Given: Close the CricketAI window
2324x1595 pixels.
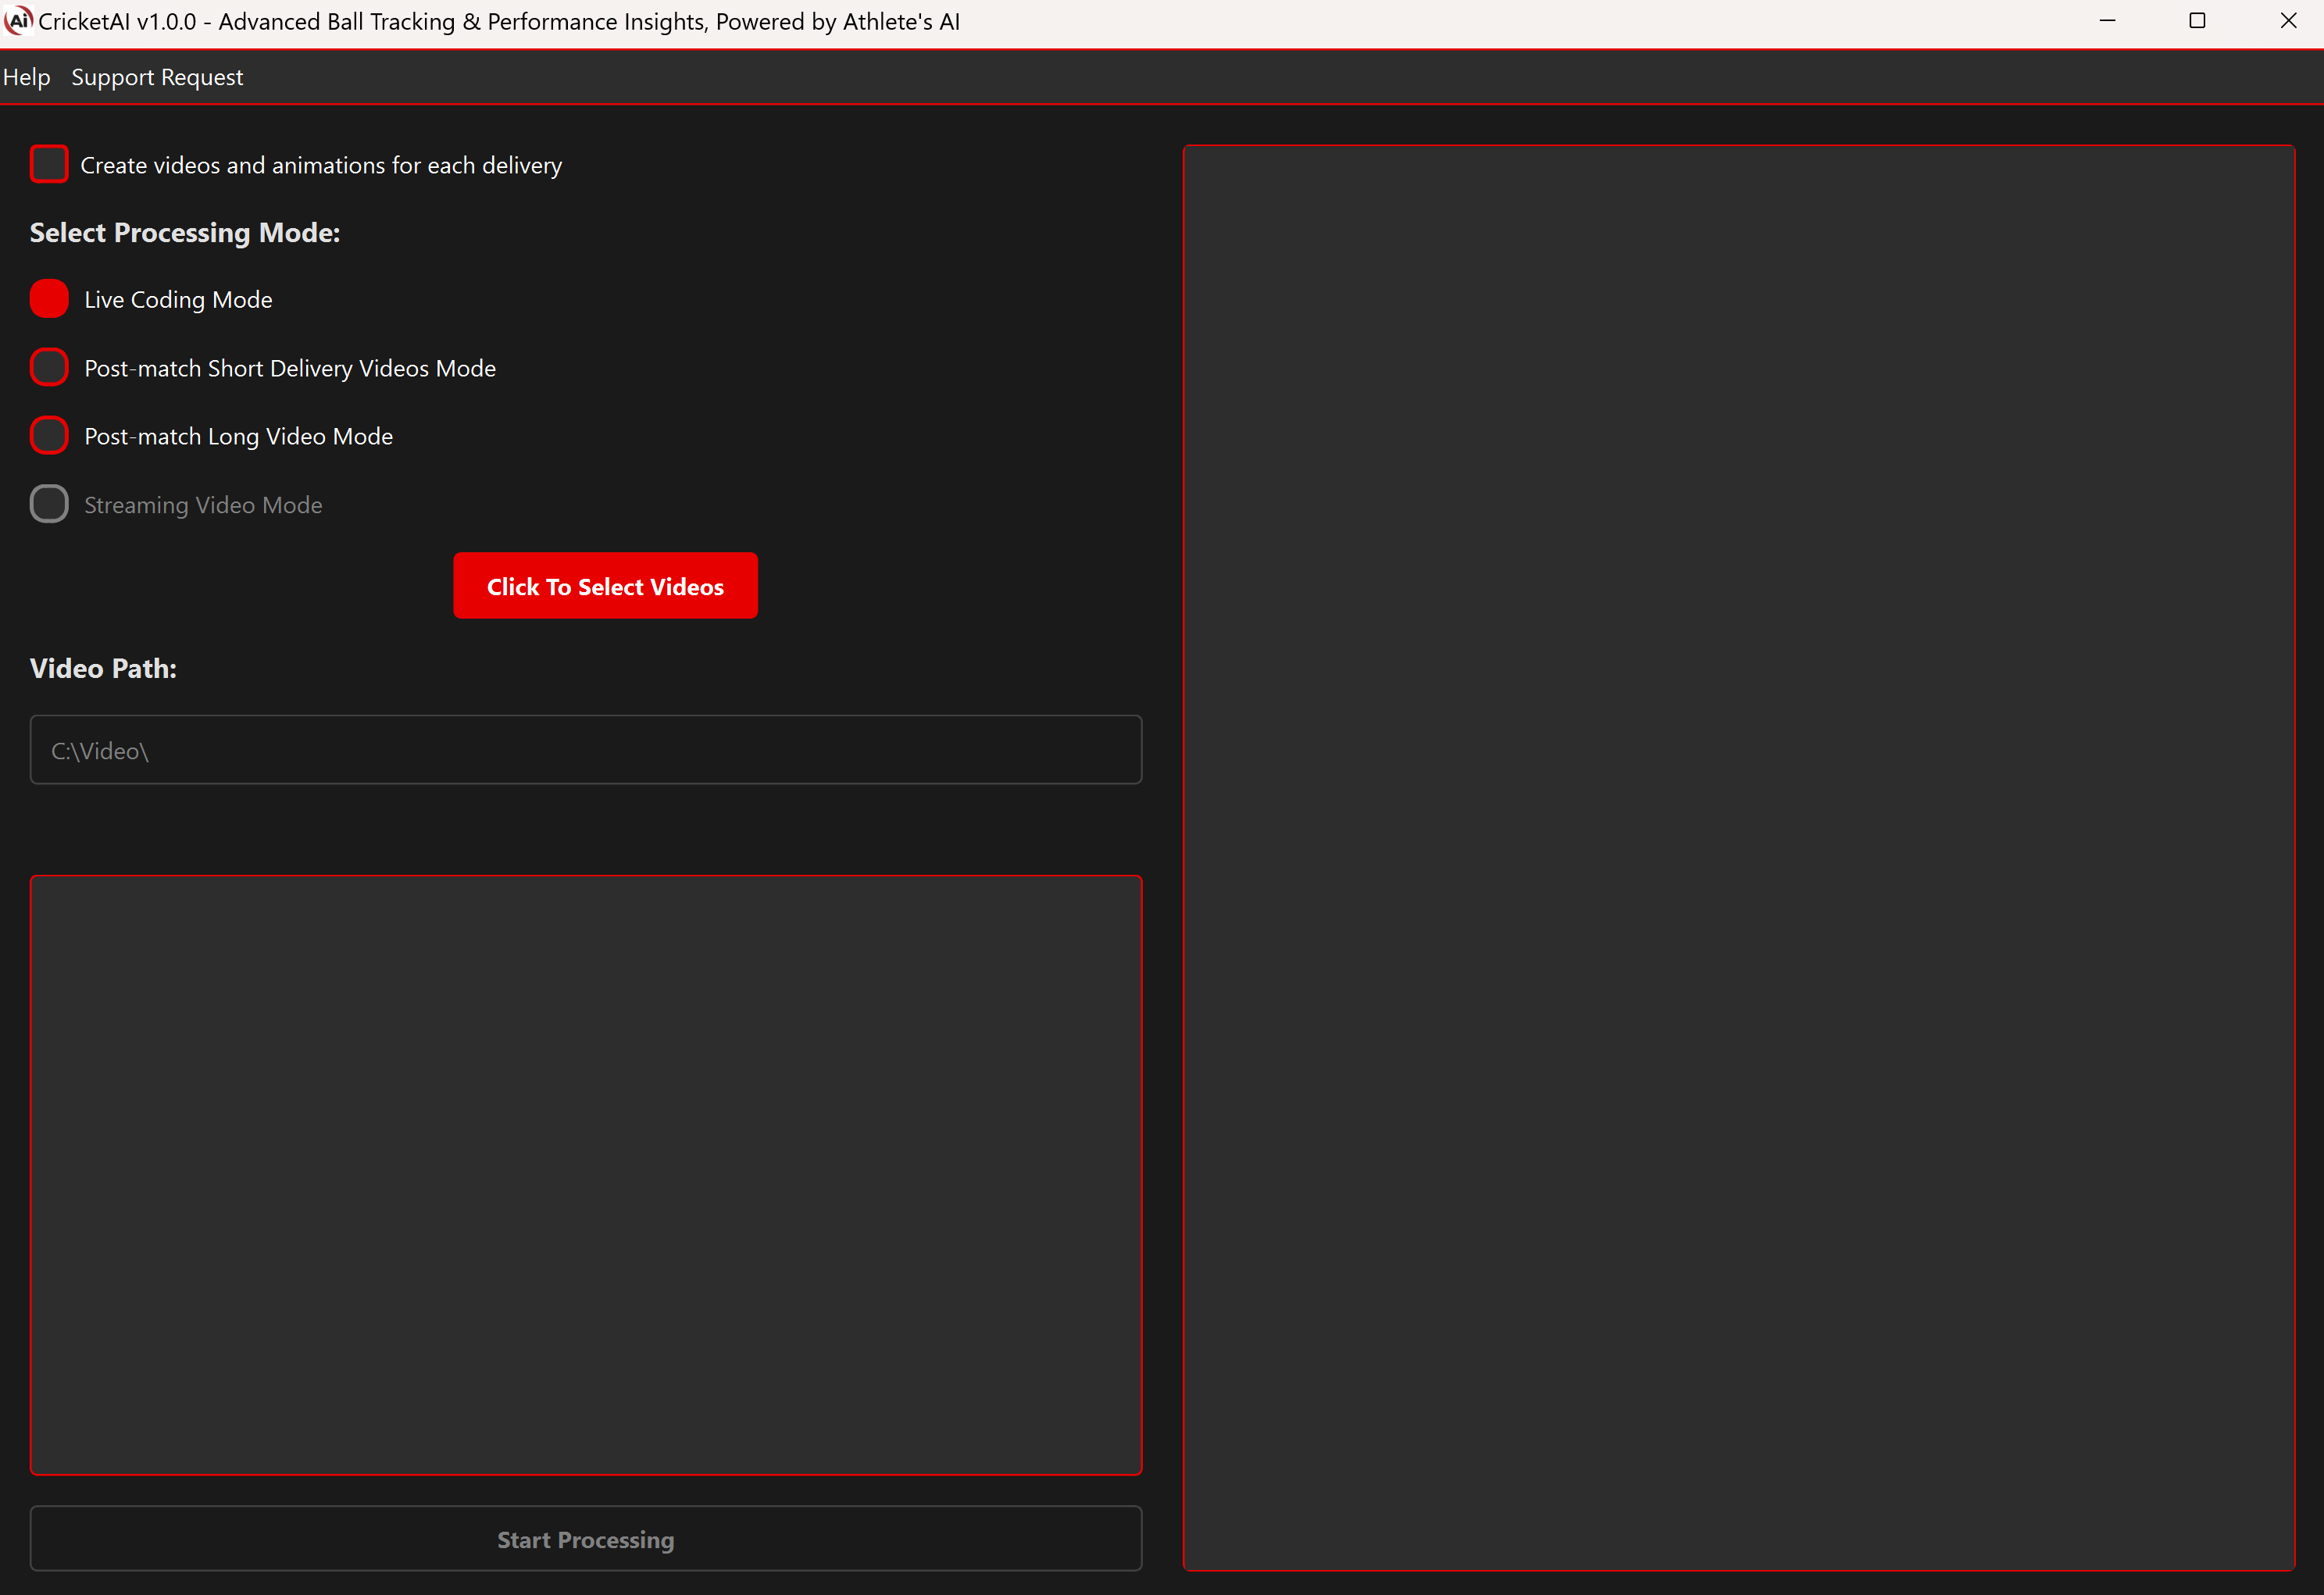Looking at the screenshot, I should point(2288,21).
